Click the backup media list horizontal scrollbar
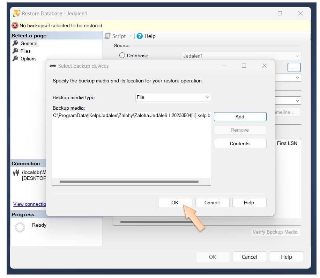Screen dimensions: 320x278 pos(129,182)
